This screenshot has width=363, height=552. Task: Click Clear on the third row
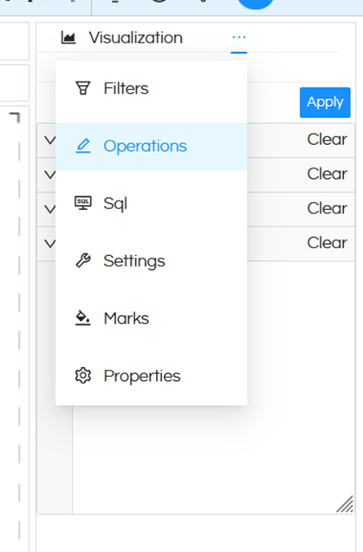coord(327,208)
